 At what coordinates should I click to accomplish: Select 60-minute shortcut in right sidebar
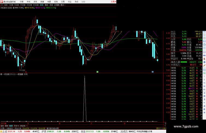pos(204,90)
